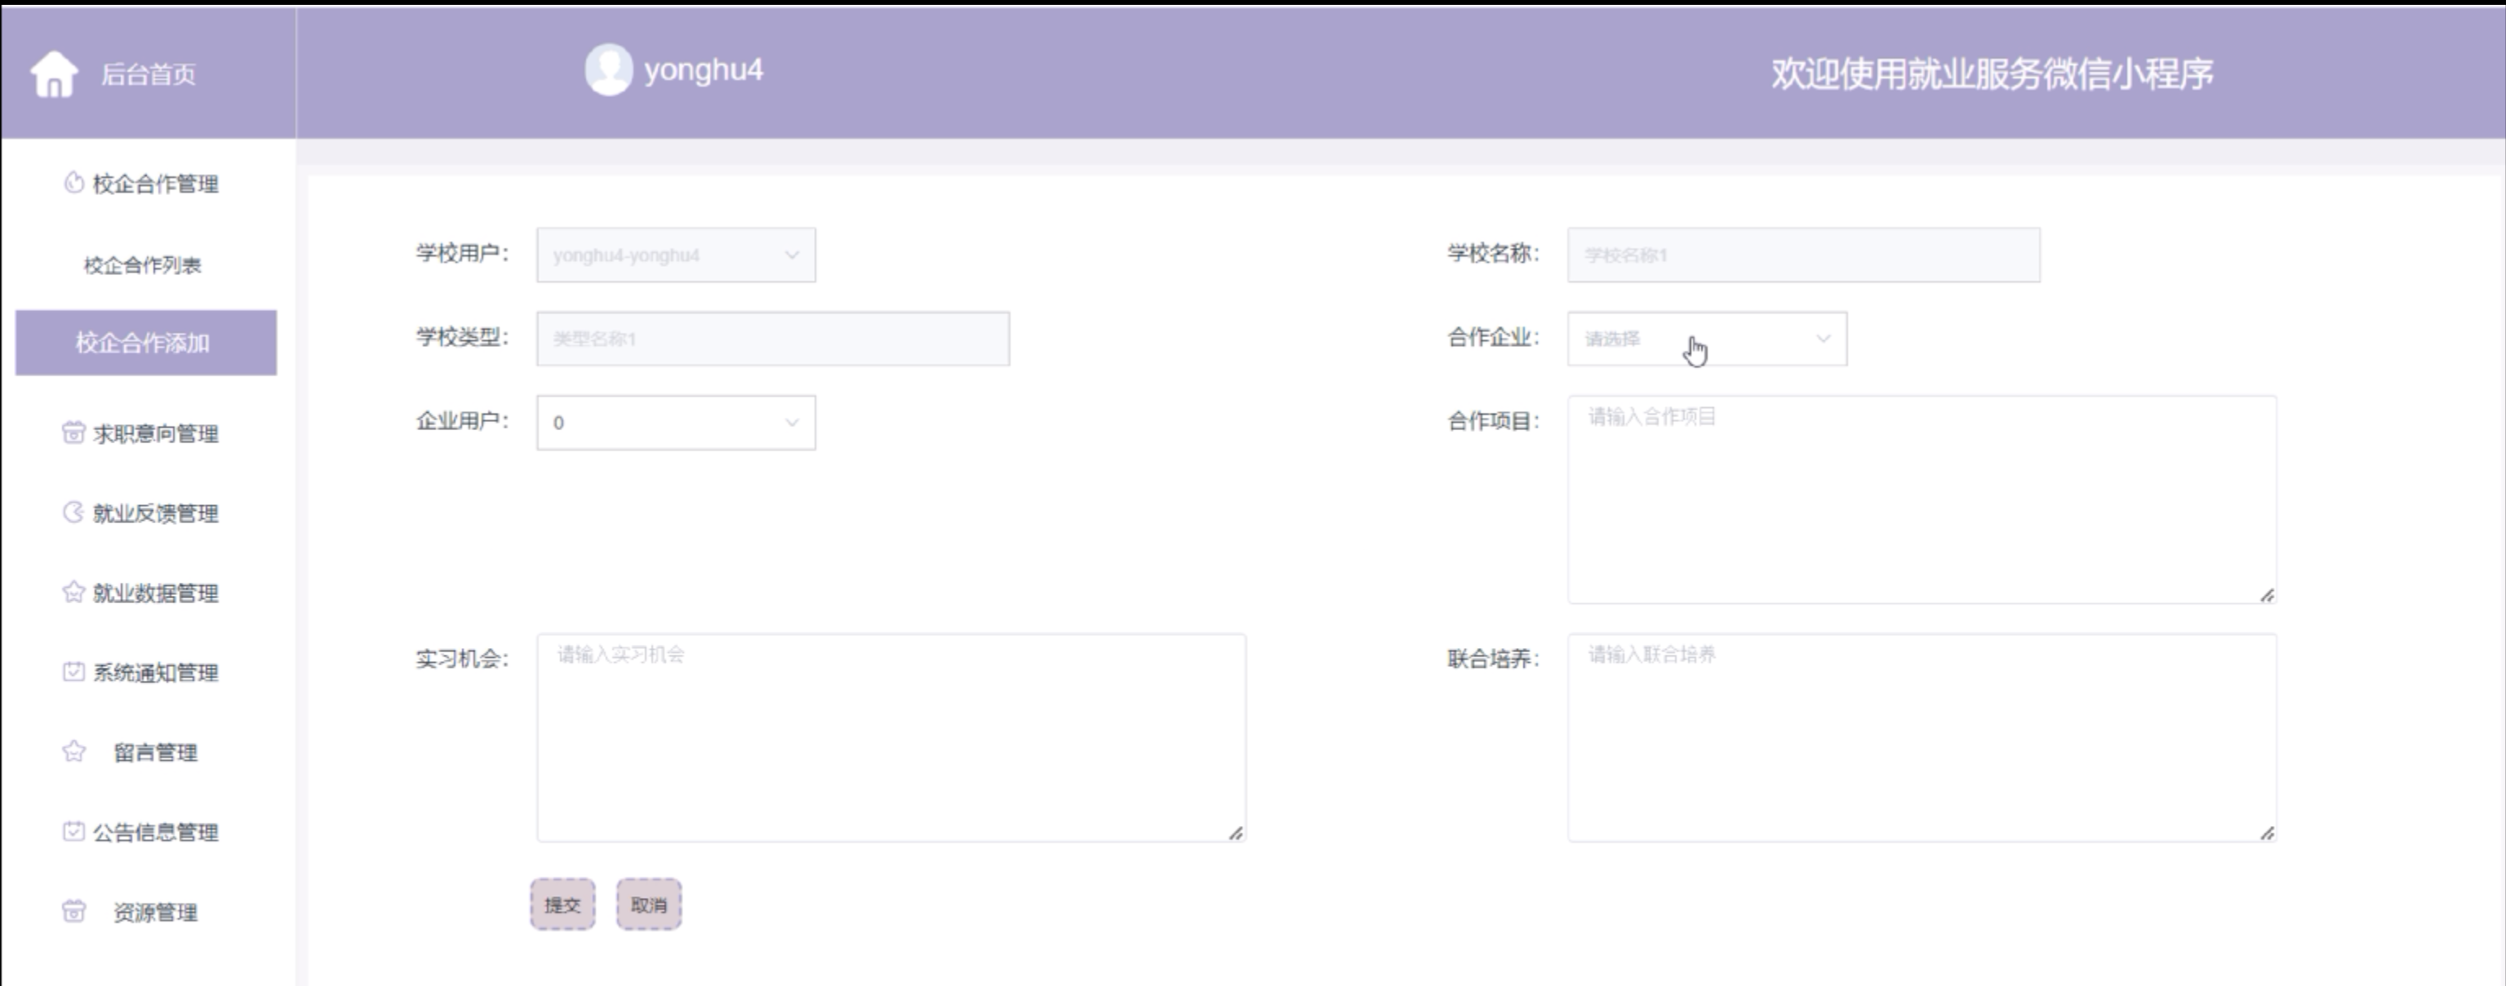Open the 学校用户 yonghu4-yonghu4 dropdown
This screenshot has height=986, width=2506.
coord(675,255)
